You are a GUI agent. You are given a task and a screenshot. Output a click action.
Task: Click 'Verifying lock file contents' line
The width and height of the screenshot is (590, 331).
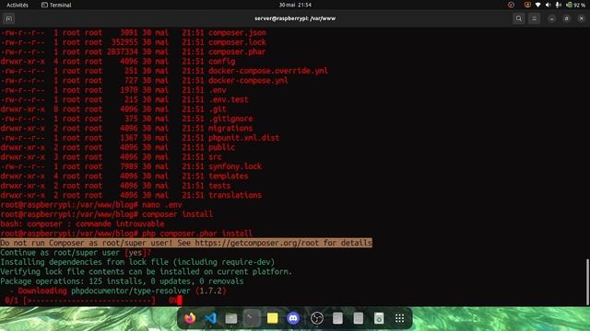pos(146,272)
